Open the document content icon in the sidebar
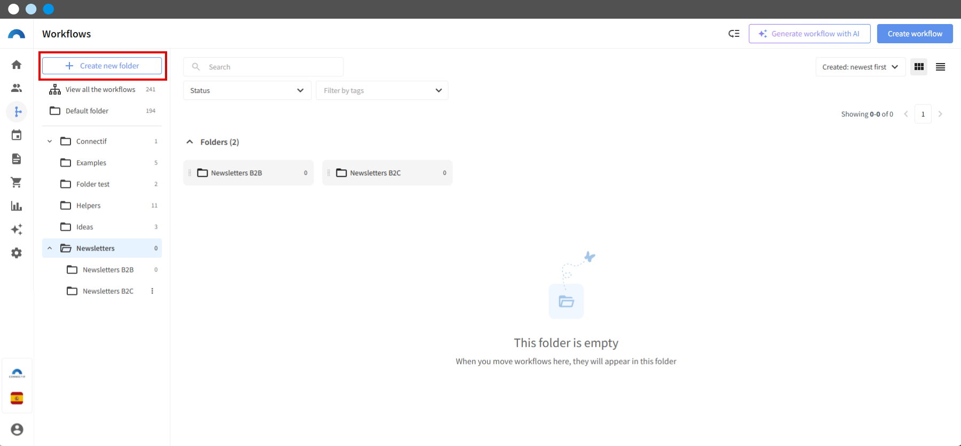This screenshot has height=446, width=961. [x=17, y=159]
